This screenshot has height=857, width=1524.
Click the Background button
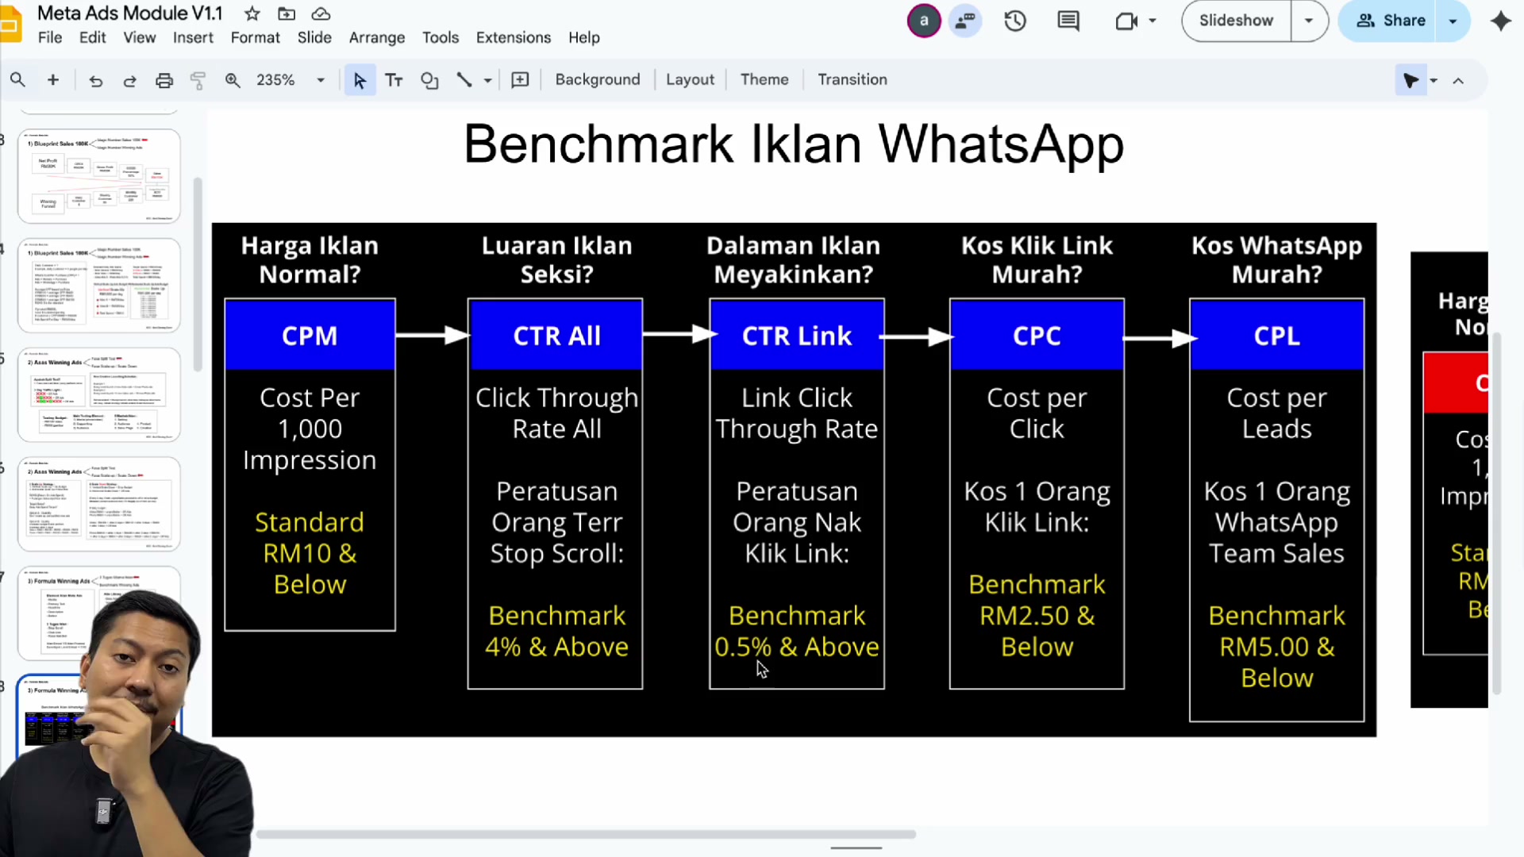coord(597,79)
